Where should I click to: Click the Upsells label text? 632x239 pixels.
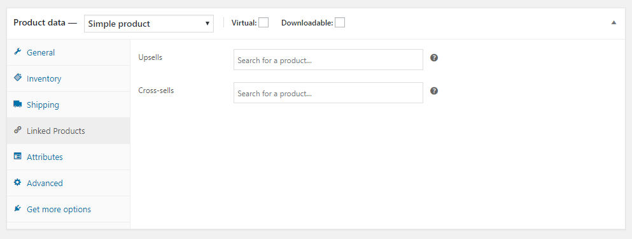tap(150, 57)
